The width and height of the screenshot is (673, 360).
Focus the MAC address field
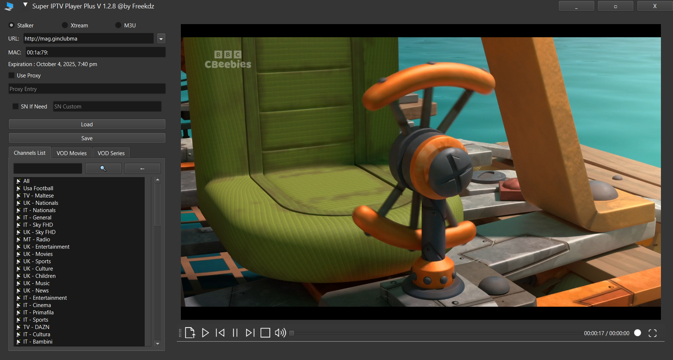95,52
